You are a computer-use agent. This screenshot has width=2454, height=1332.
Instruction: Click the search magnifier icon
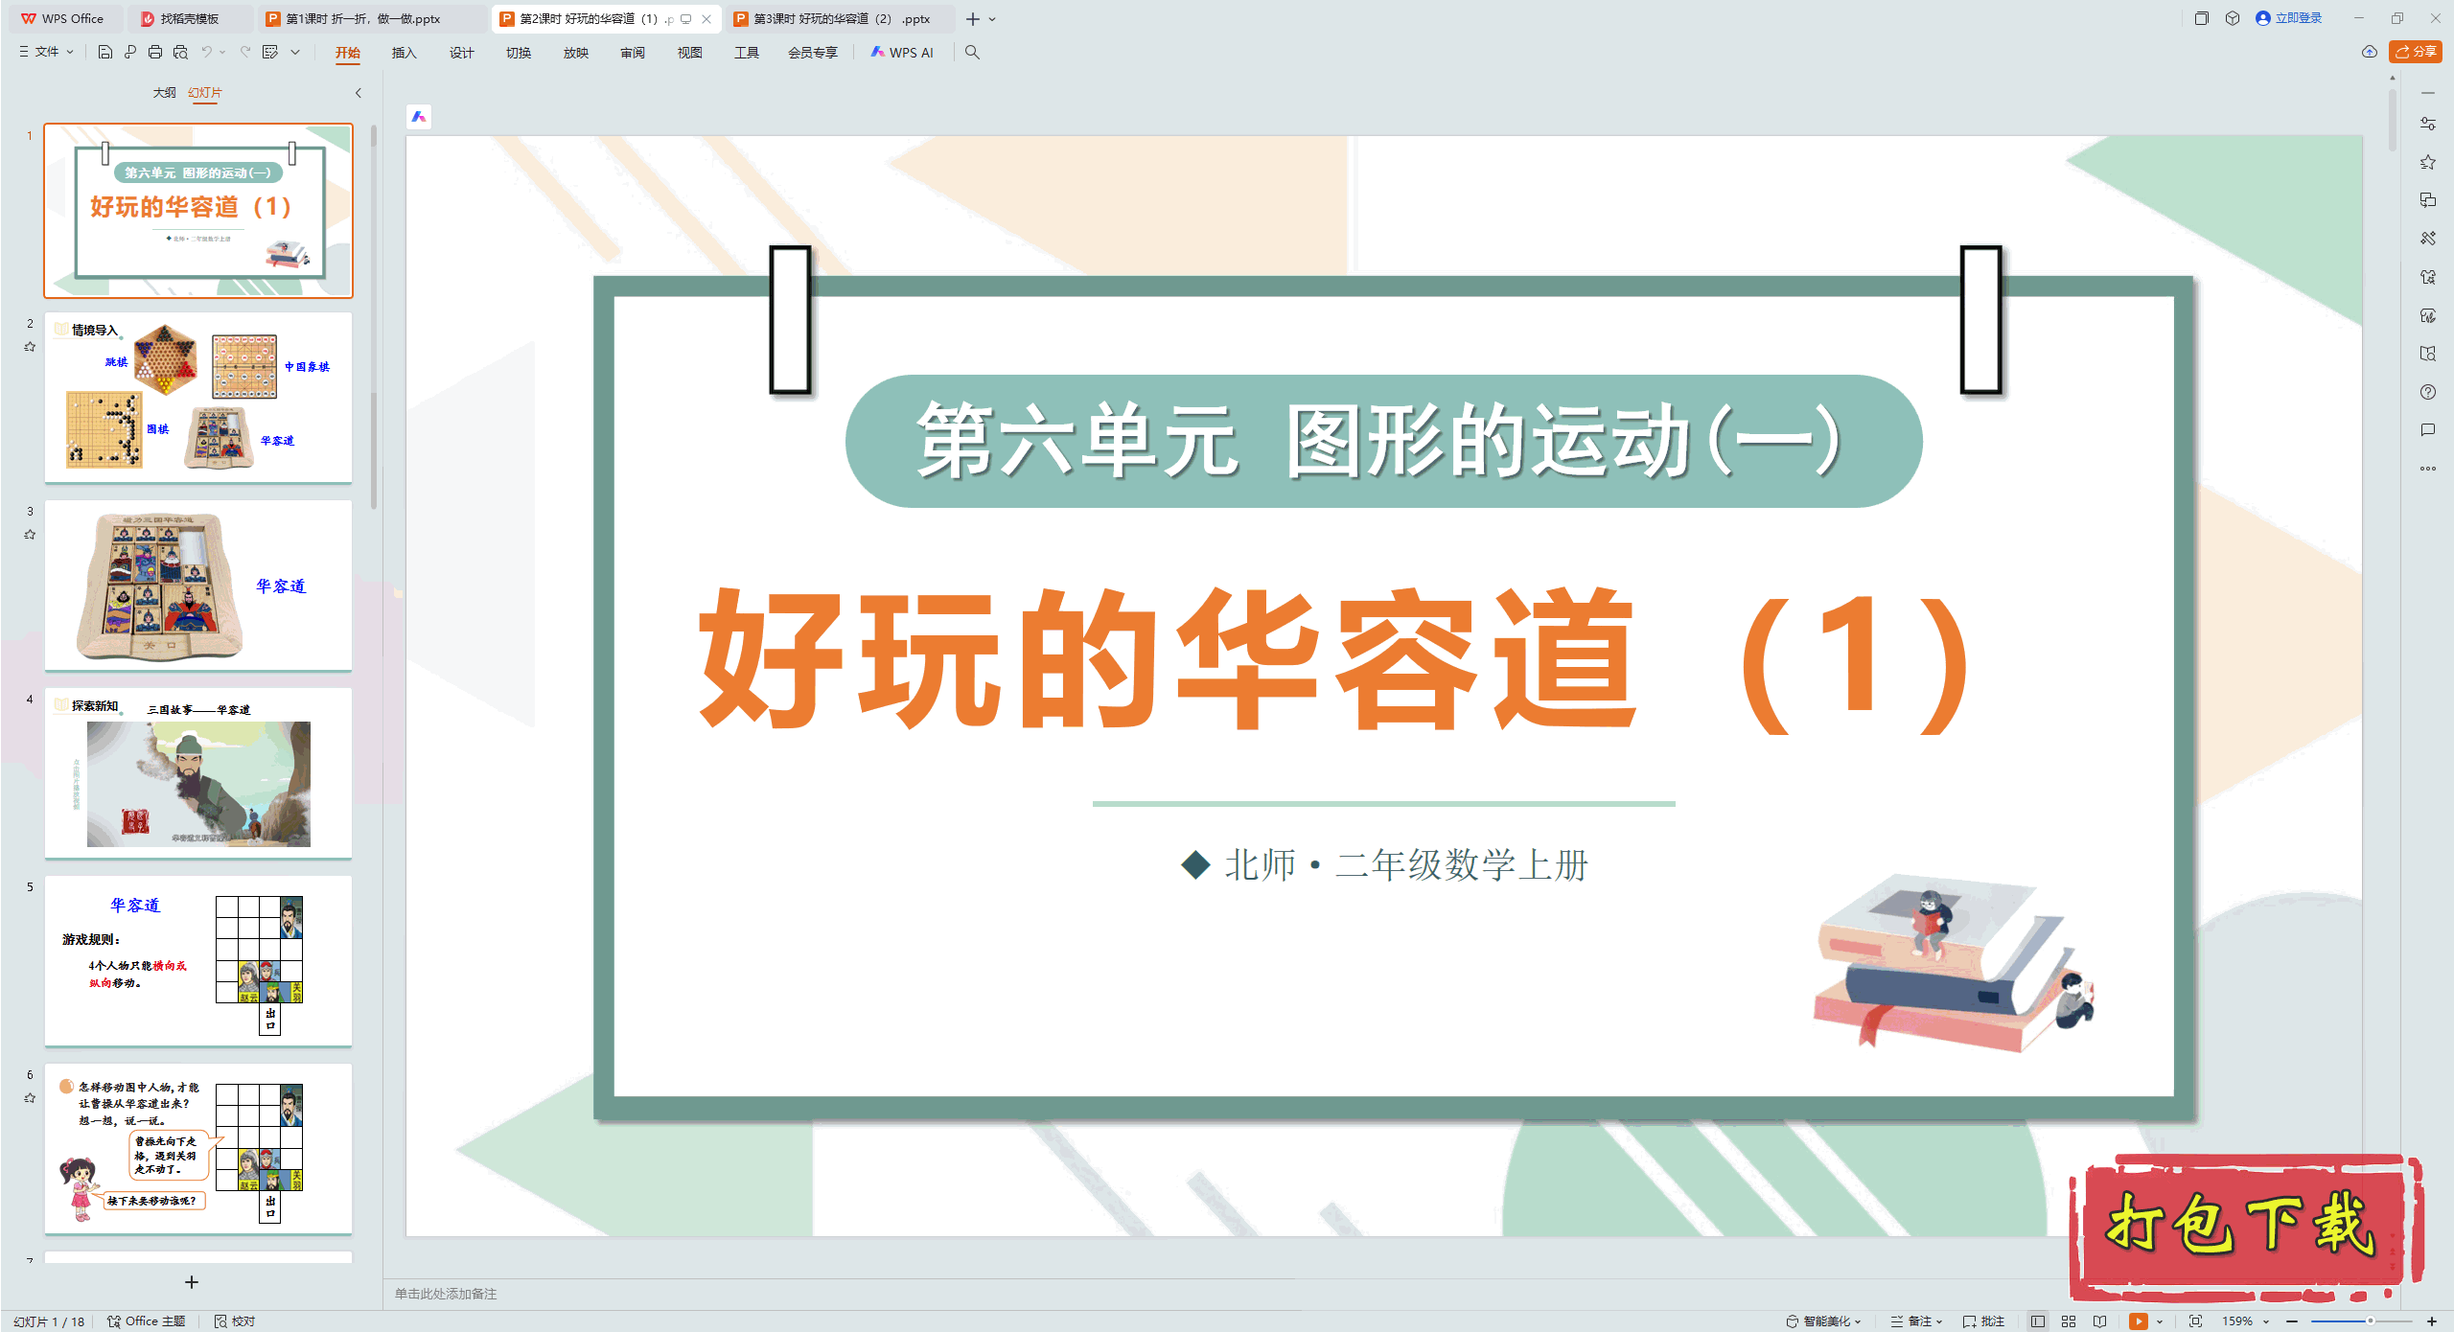[x=972, y=53]
